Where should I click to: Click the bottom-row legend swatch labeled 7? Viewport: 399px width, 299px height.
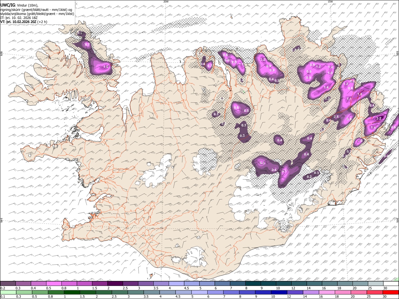[231, 292]
